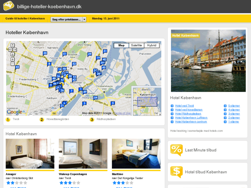The height and width of the screenshot is (188, 251).
Task: Select hotel marker 19 on the map
Action: 98,58
